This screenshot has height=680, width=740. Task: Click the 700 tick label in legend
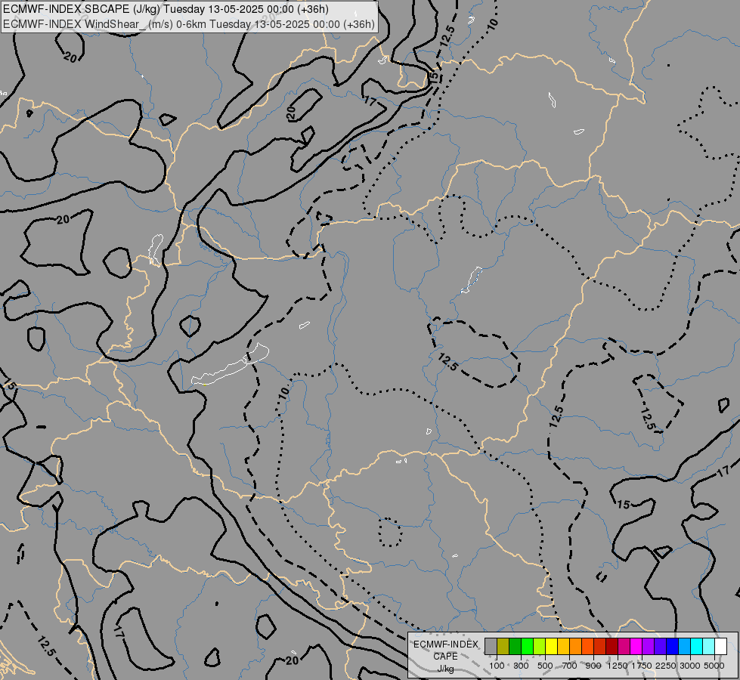pyautogui.click(x=570, y=666)
